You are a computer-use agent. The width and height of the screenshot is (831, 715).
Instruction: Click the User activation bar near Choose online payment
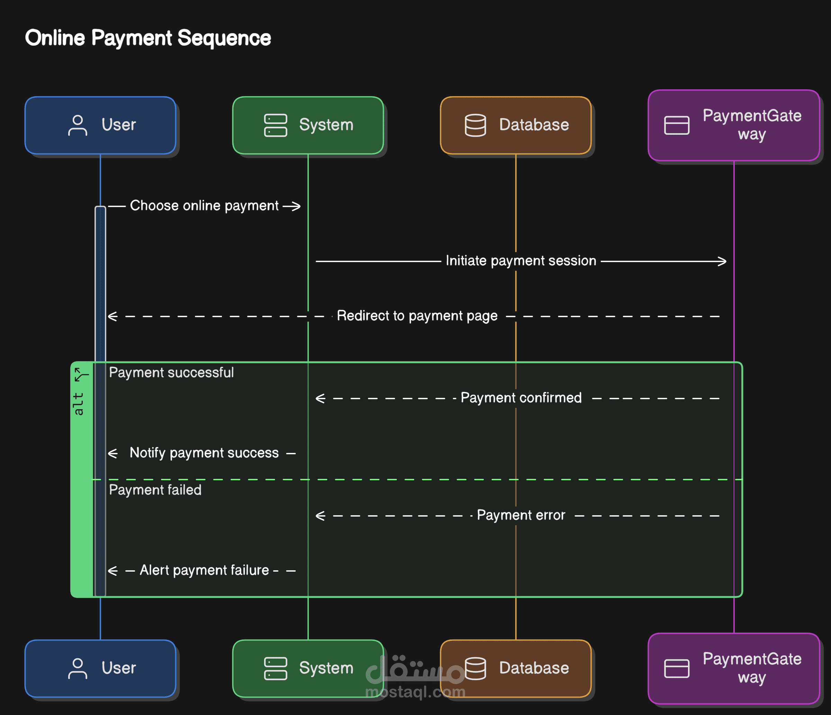(x=100, y=401)
